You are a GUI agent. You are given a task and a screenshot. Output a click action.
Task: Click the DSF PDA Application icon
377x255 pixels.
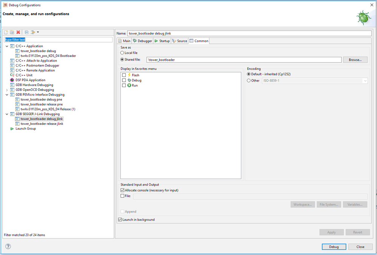12,80
